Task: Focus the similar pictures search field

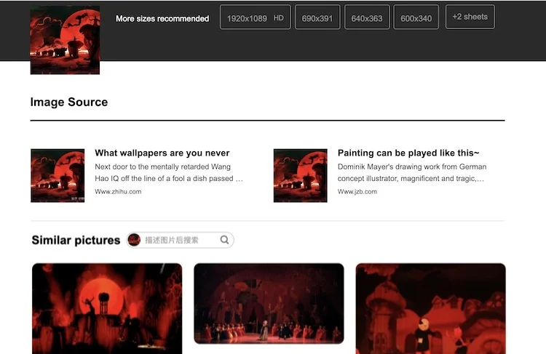Action: (x=181, y=240)
